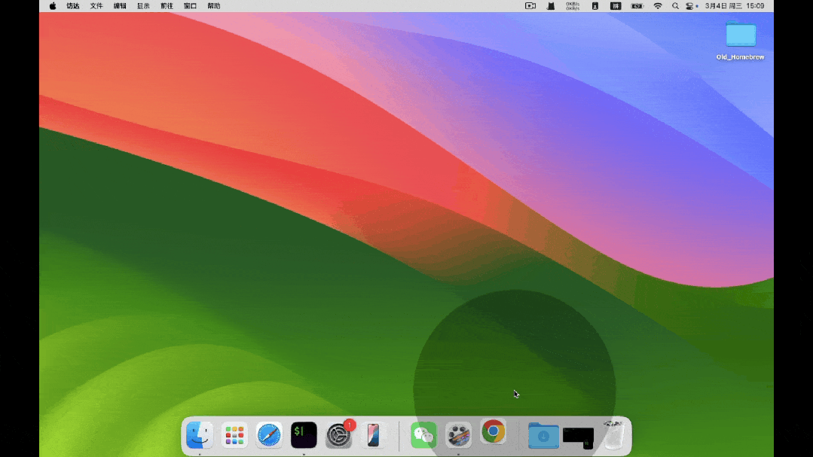
Task: Open Finder from the Dock
Action: (200, 434)
